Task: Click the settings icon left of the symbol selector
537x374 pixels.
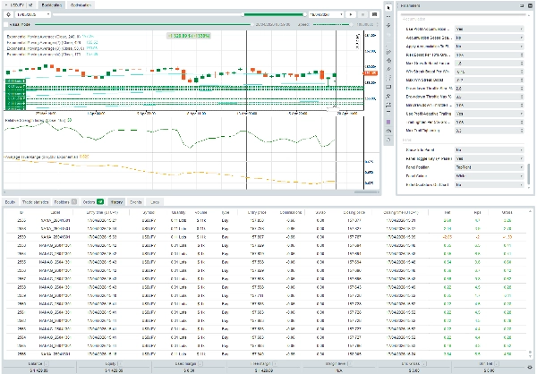Action: click(x=8, y=15)
